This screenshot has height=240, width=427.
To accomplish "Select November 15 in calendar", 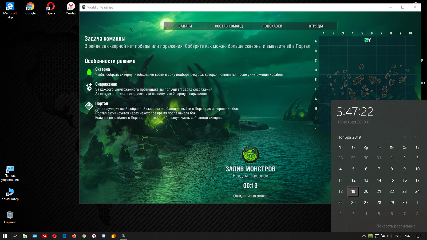I will click(392, 180).
